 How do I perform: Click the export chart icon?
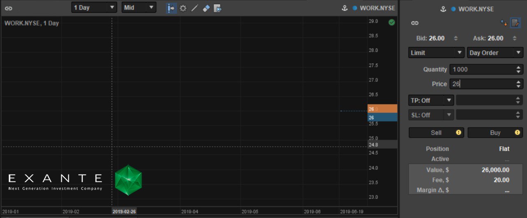218,8
